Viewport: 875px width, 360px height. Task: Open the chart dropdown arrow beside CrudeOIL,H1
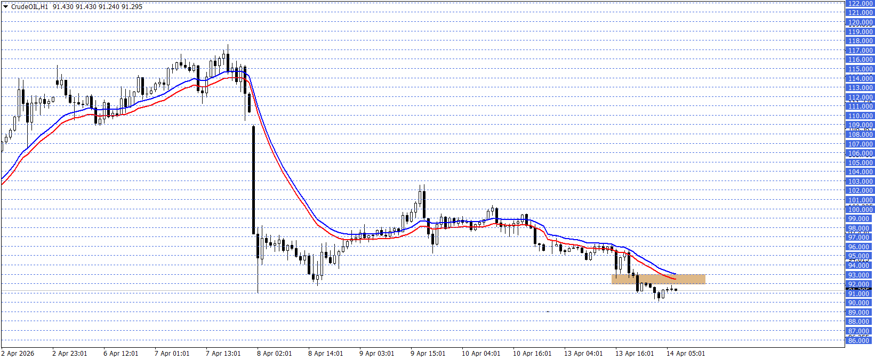coord(5,7)
